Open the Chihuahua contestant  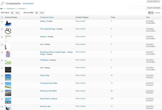[44, 60]
